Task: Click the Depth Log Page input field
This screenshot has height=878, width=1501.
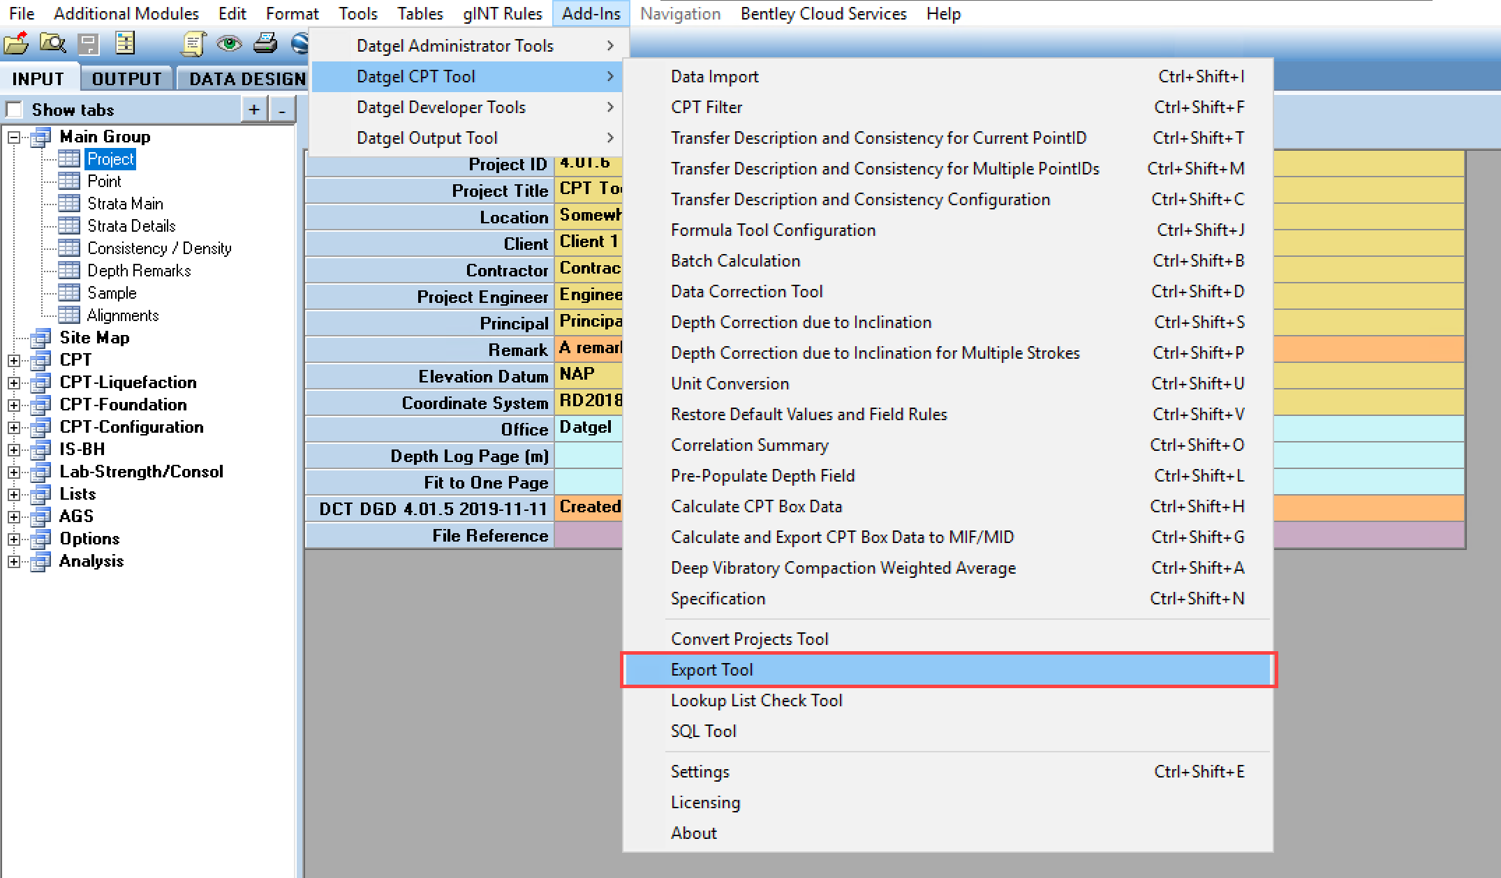Action: (x=588, y=456)
